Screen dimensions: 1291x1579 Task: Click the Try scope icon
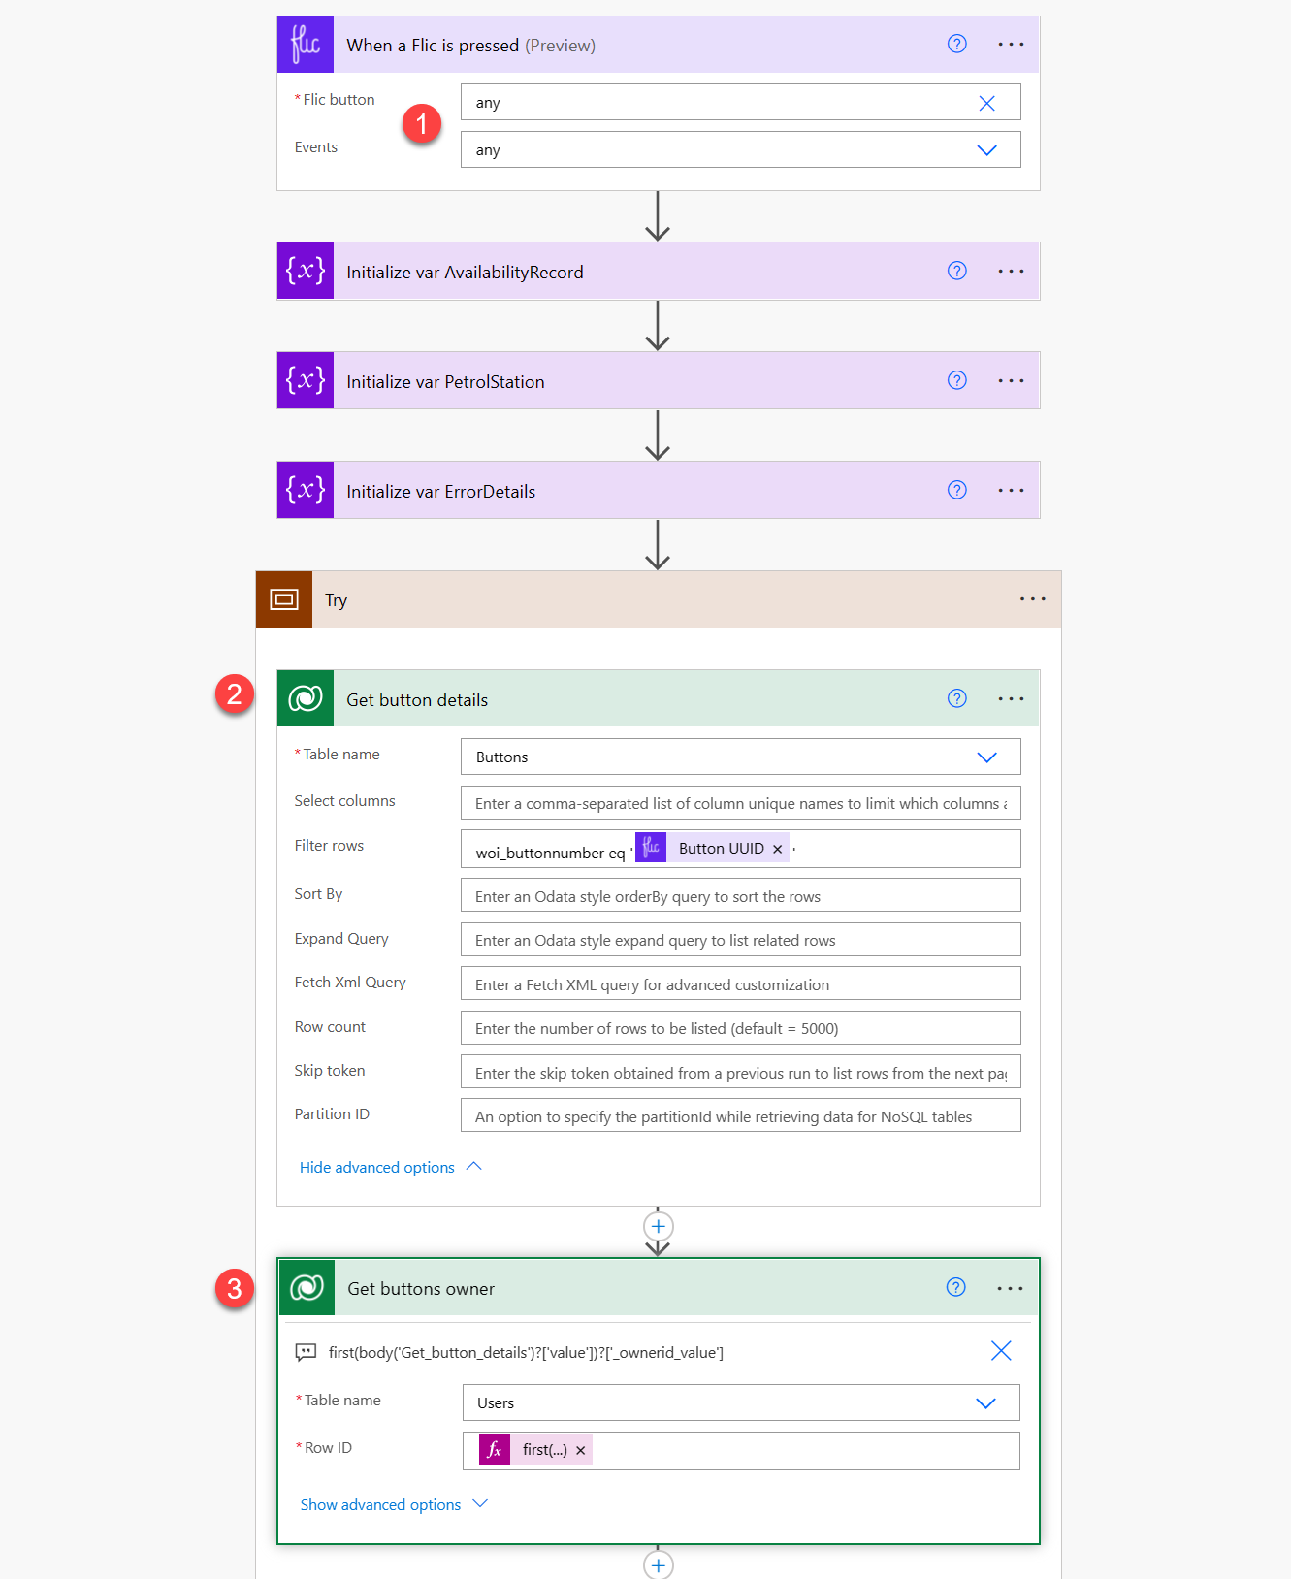(x=284, y=599)
